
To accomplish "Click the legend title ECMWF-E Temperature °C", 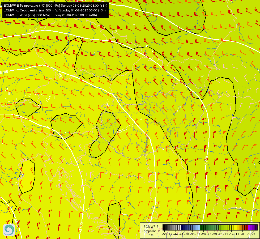I will pyautogui.click(x=151, y=231).
